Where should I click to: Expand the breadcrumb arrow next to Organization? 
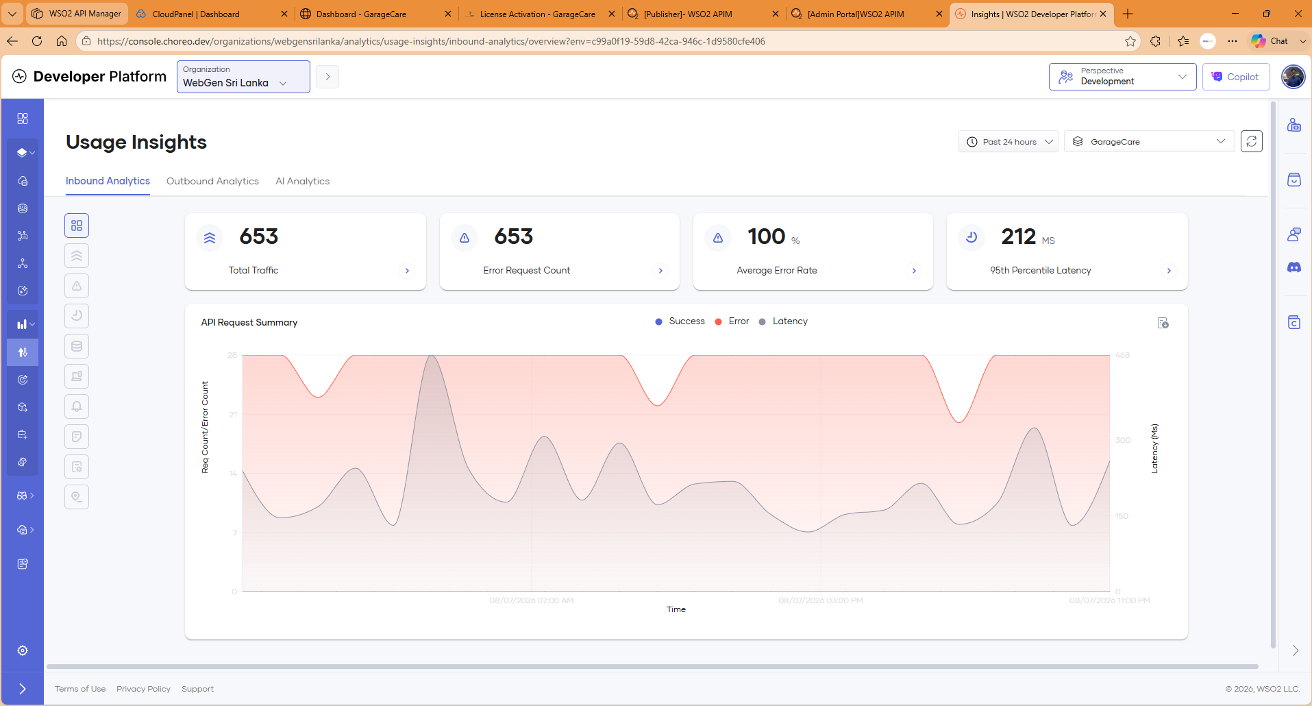(x=327, y=77)
